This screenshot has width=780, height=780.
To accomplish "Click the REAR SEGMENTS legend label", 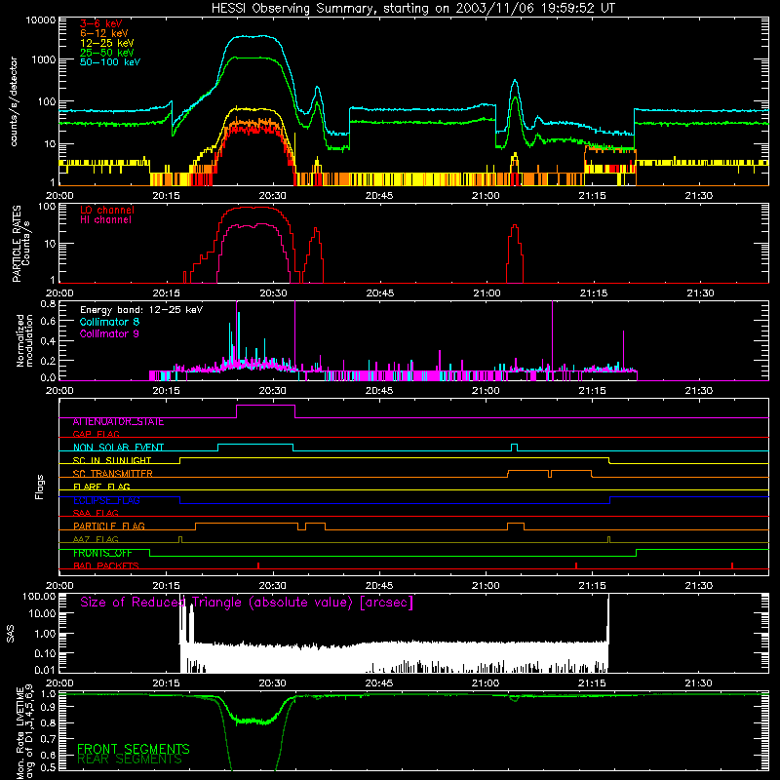I will [130, 760].
